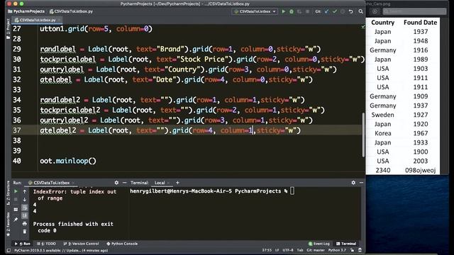Show Git history clock icon
This screenshot has height=255, width=454.
pyautogui.click(x=343, y=11)
